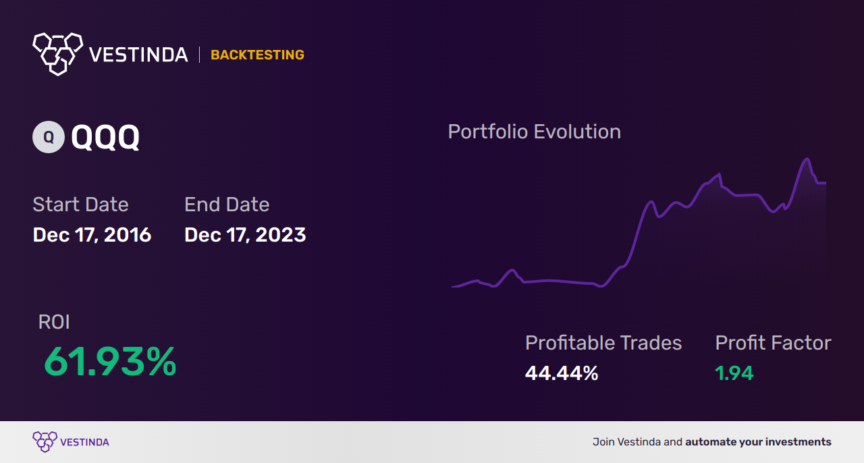Click the Start Date label

(x=80, y=205)
